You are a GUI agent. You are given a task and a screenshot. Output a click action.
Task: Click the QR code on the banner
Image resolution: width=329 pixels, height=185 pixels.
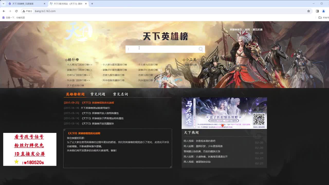pyautogui.click(x=259, y=119)
